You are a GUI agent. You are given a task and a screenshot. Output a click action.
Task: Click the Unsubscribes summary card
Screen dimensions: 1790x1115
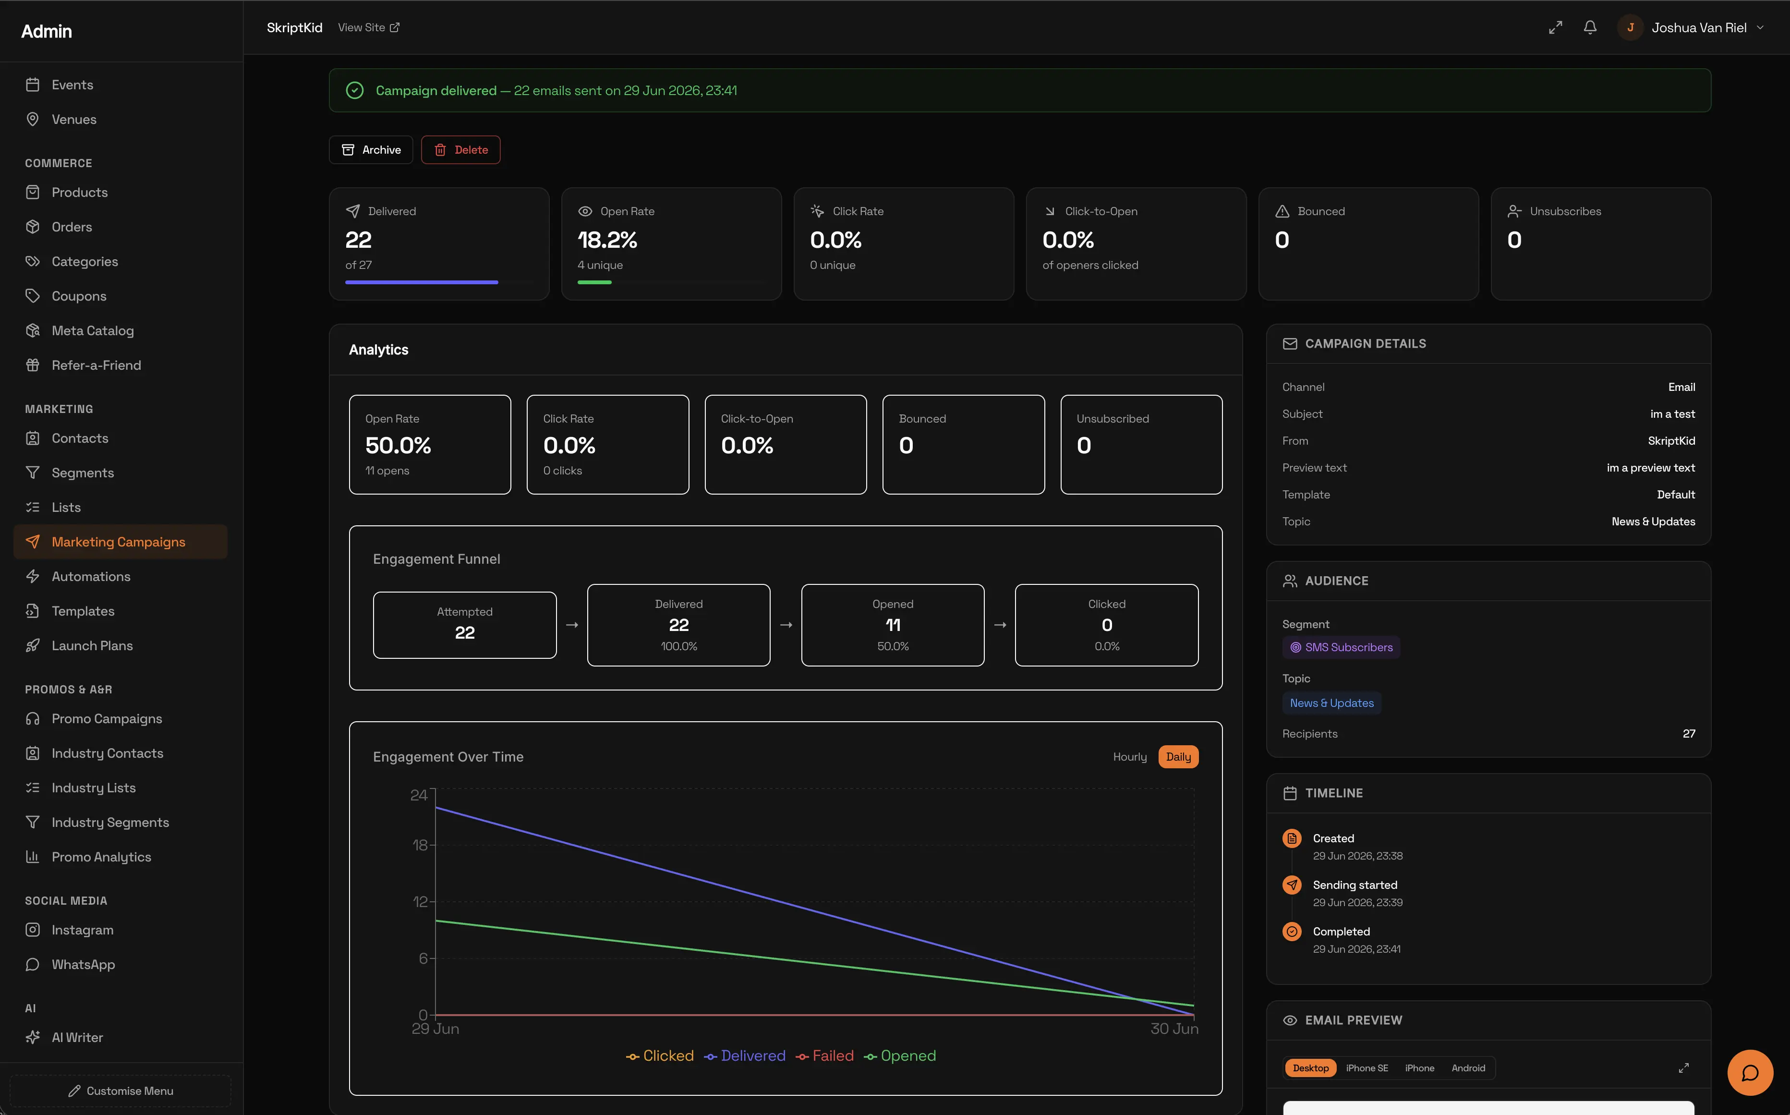point(1600,244)
